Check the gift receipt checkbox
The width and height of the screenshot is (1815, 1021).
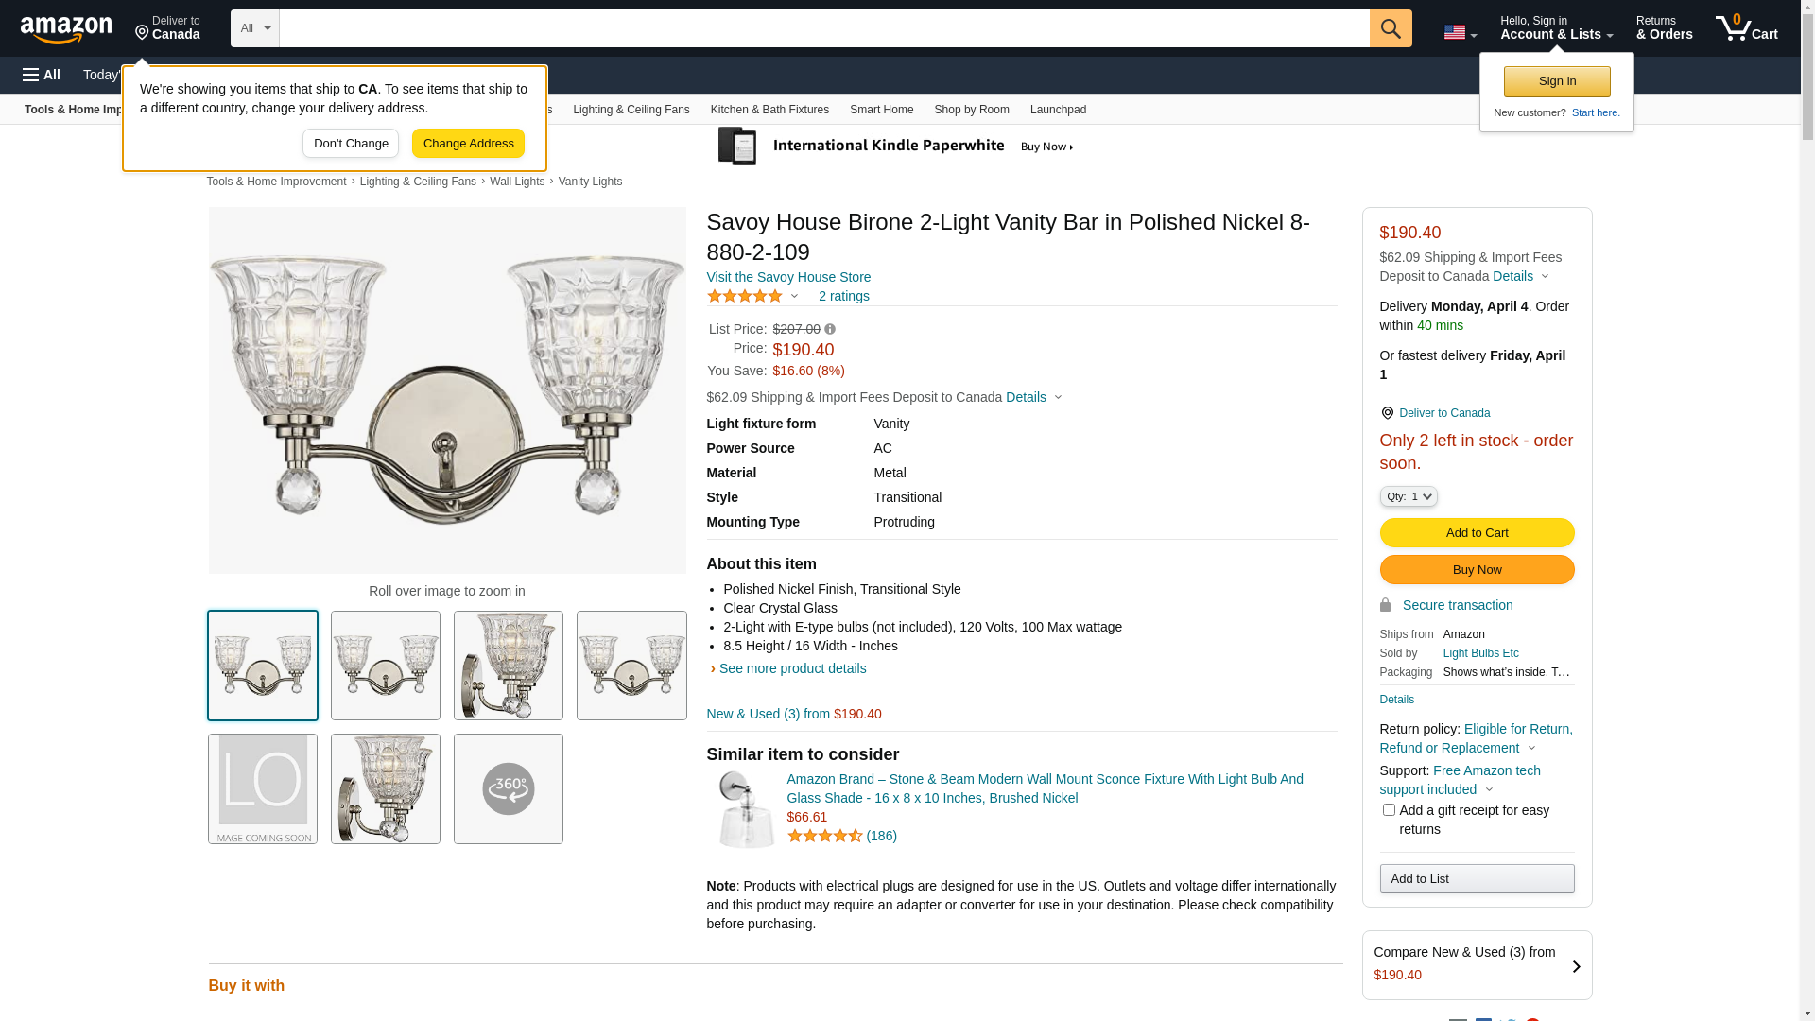1389,810
